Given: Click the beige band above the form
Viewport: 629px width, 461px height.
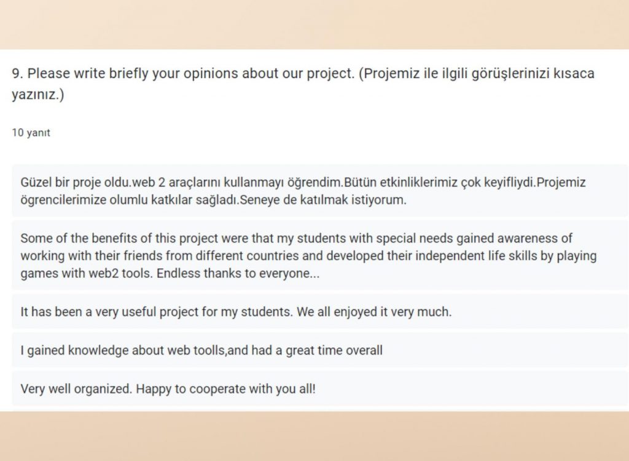Looking at the screenshot, I should [314, 25].
